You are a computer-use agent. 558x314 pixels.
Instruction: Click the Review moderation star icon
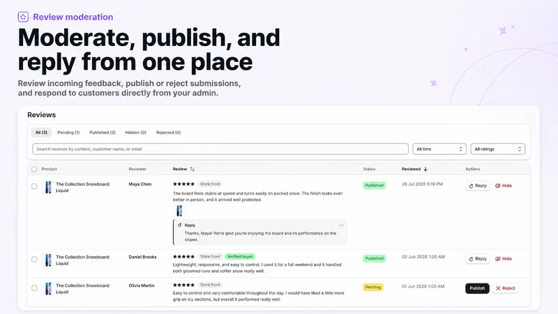[23, 17]
